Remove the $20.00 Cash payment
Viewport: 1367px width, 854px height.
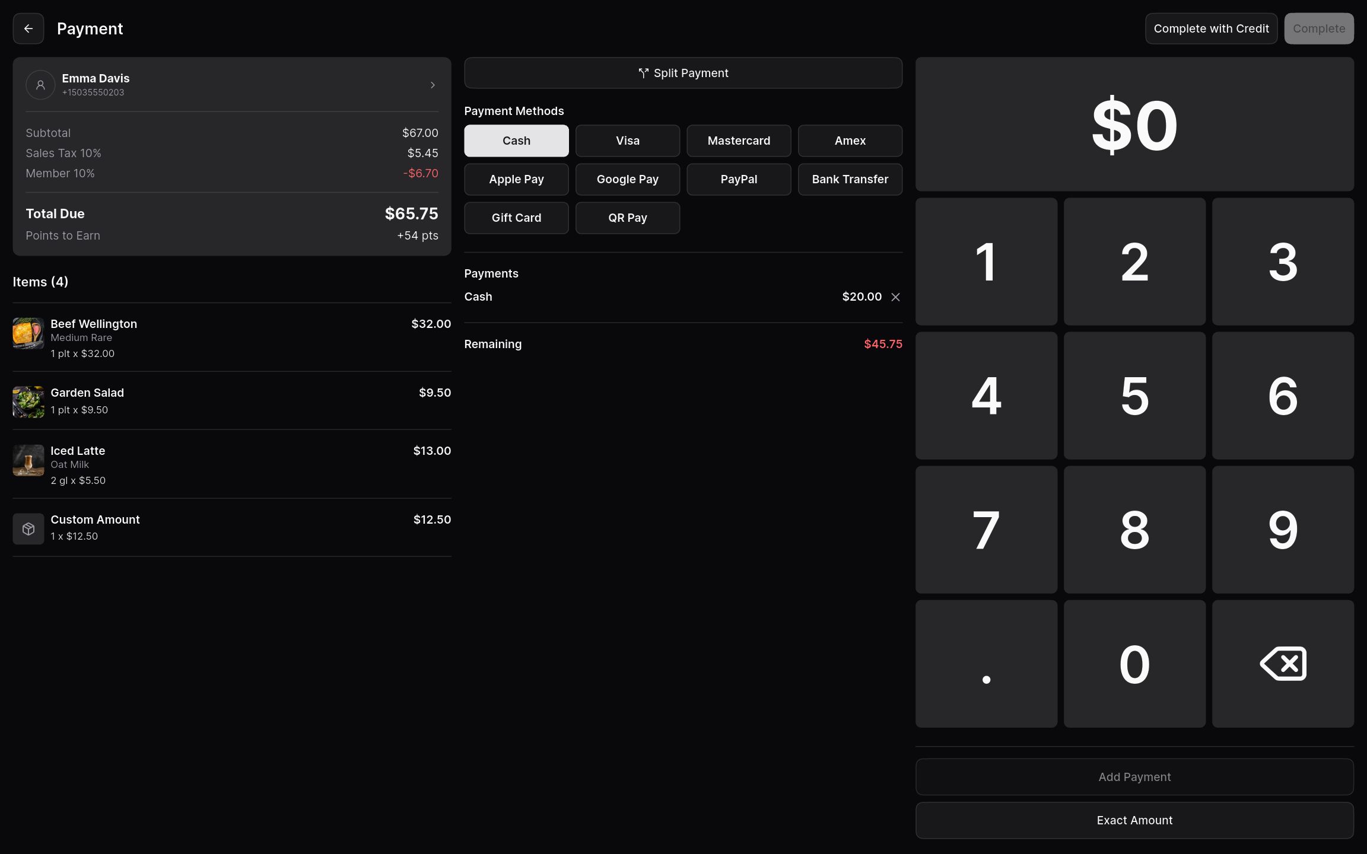click(895, 297)
